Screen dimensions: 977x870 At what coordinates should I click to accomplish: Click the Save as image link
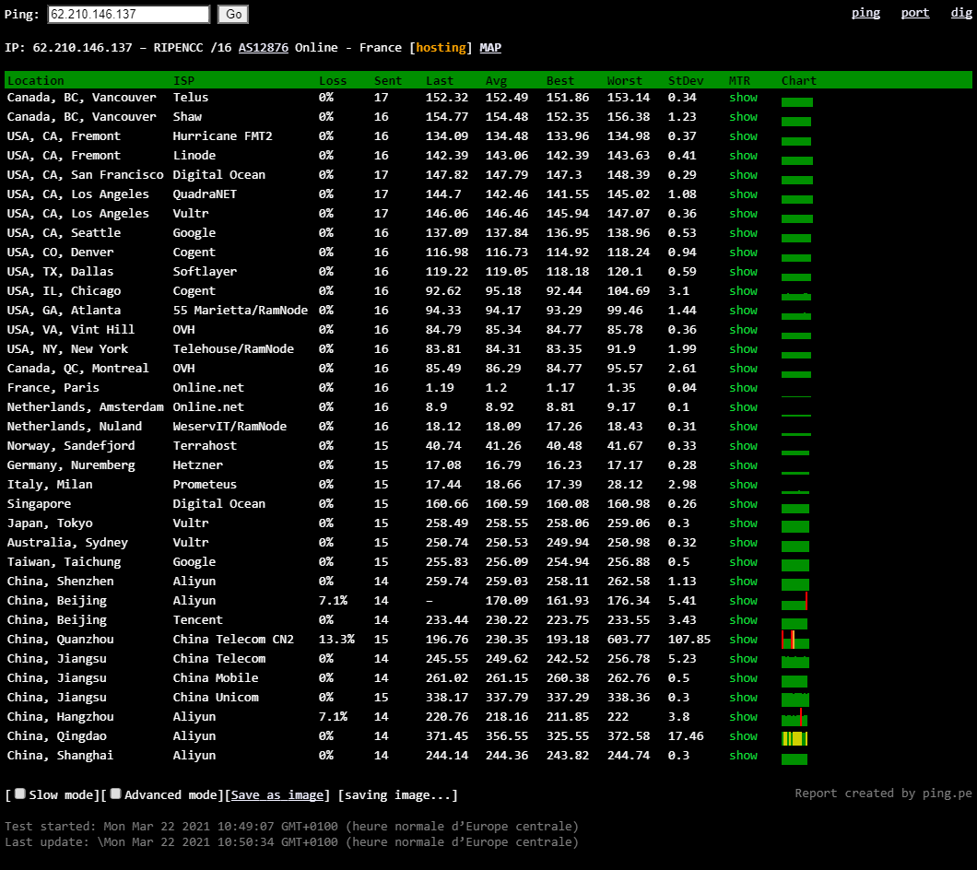point(277,795)
